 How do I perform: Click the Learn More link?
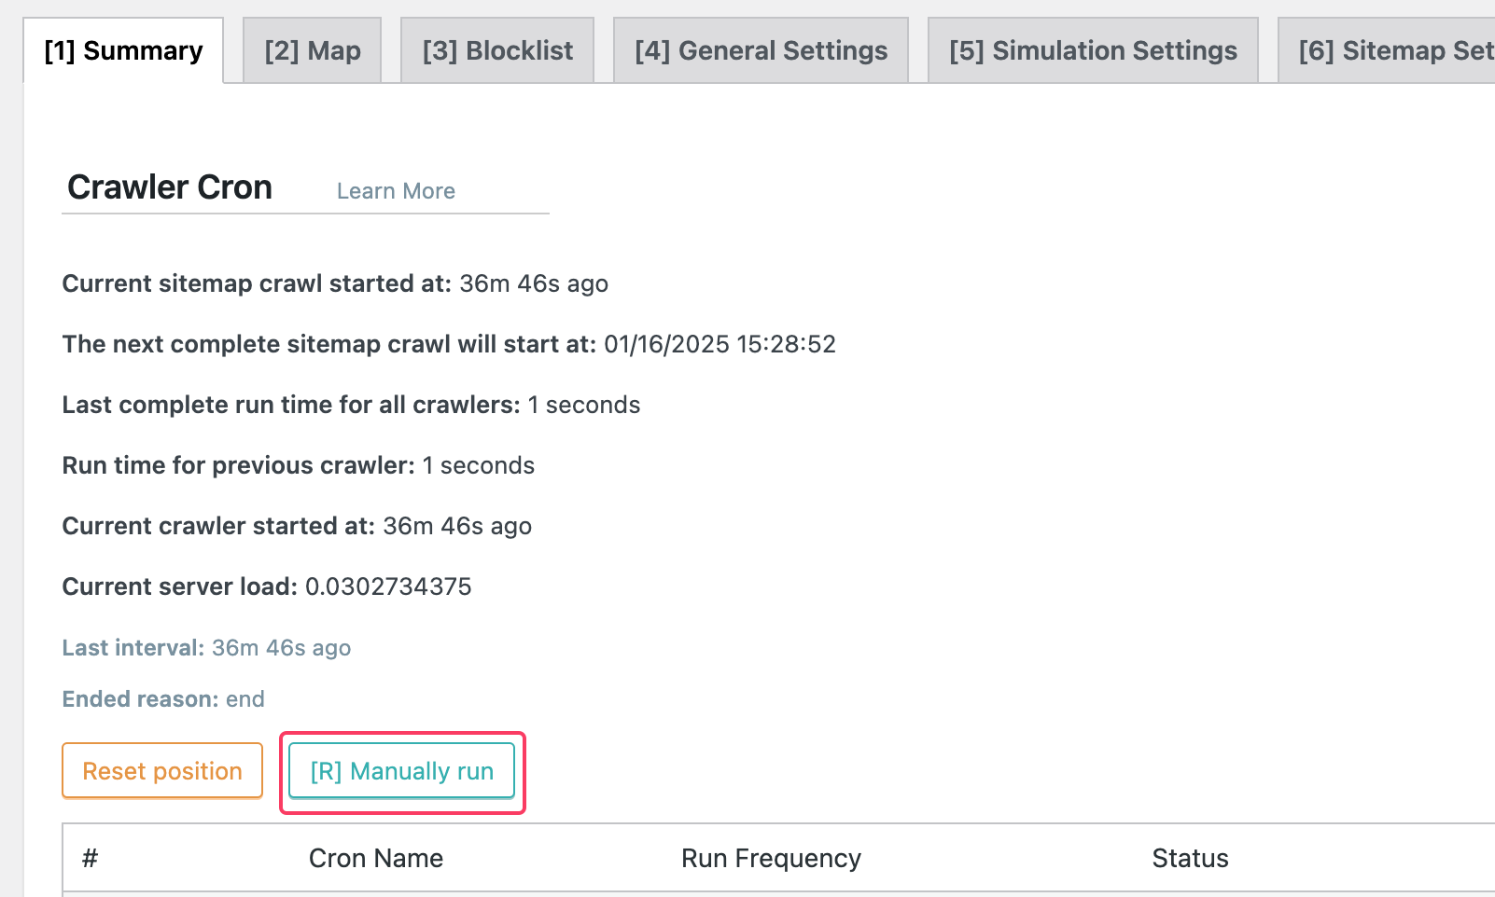click(396, 191)
